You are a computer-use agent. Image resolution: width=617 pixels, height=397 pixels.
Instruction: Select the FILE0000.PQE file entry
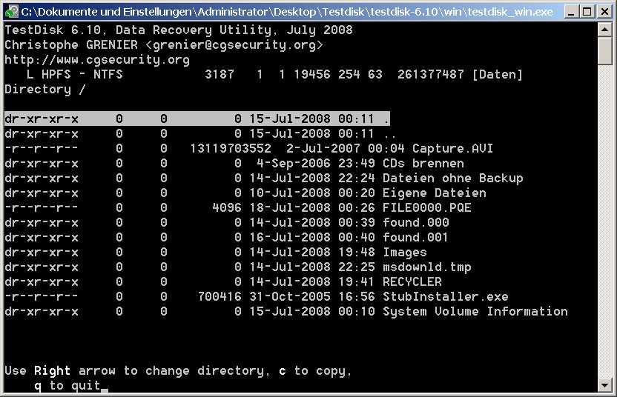(x=237, y=208)
